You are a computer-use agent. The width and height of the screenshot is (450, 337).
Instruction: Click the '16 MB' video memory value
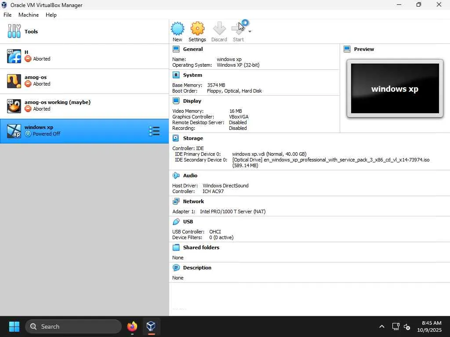(236, 111)
